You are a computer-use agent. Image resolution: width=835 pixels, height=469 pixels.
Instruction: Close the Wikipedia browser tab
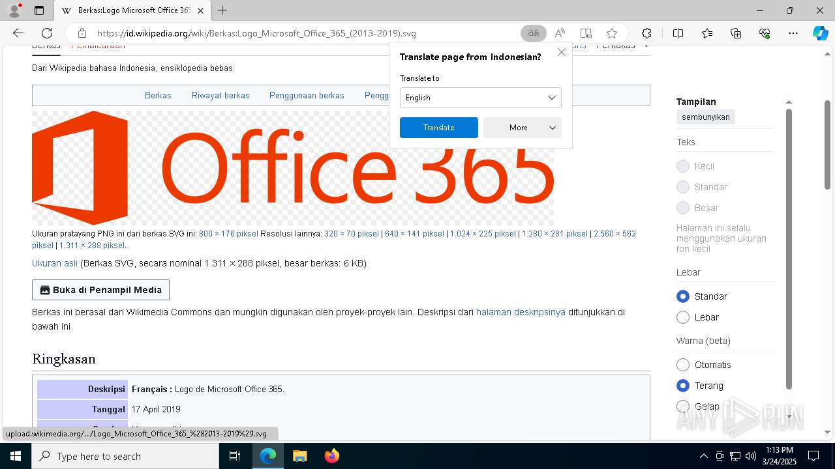[x=201, y=10]
